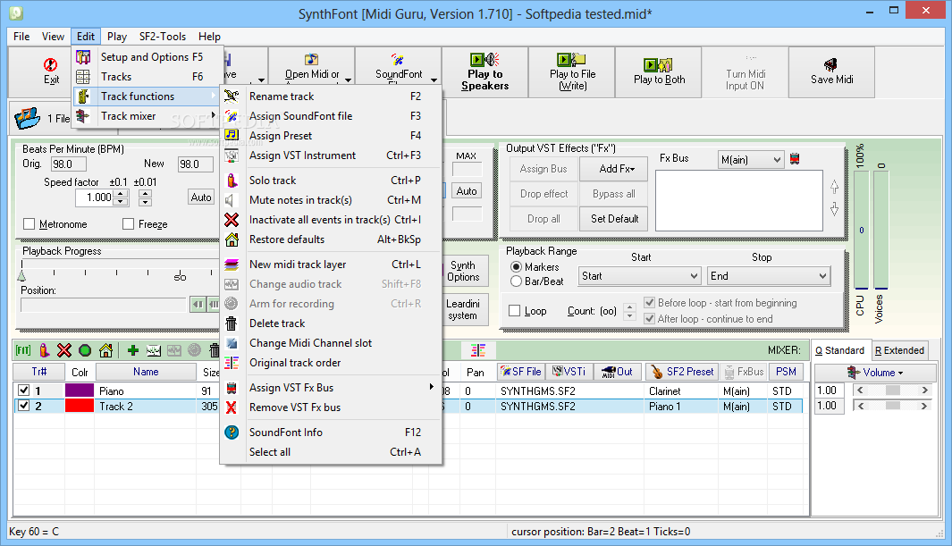Click the PSM column header button
The width and height of the screenshot is (952, 546).
click(786, 372)
